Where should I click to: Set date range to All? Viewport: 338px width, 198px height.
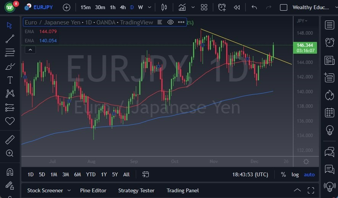[126, 174]
